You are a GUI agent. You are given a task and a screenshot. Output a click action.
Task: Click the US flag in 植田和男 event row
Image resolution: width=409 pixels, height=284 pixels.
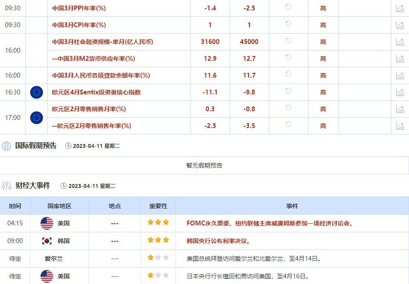[x=47, y=276]
